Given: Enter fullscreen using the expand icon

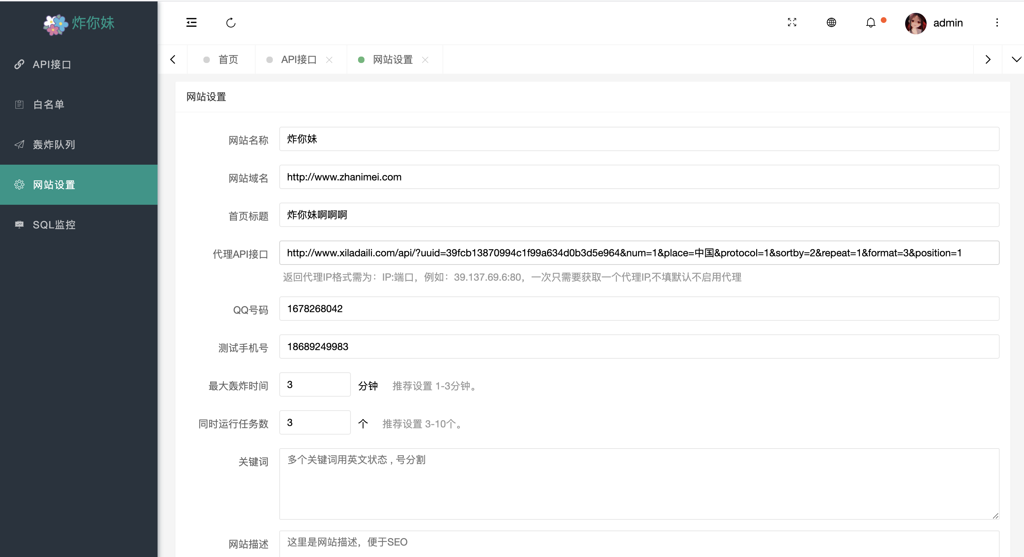Looking at the screenshot, I should point(792,23).
